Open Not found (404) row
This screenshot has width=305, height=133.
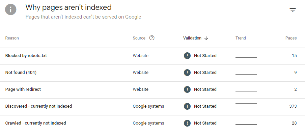click(152, 73)
